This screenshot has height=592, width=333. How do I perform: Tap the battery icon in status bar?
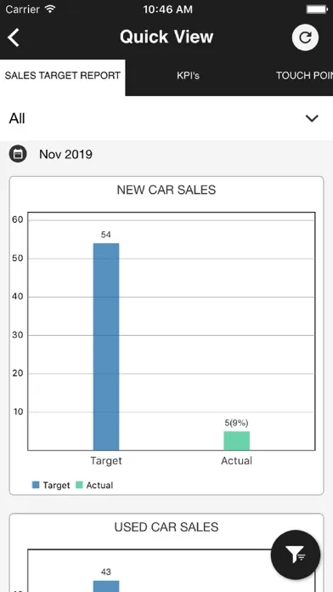point(317,9)
